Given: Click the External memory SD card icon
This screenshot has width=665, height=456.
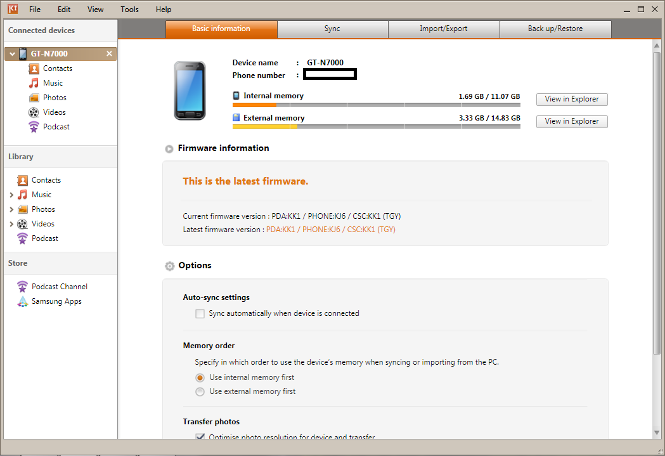Looking at the screenshot, I should point(236,118).
